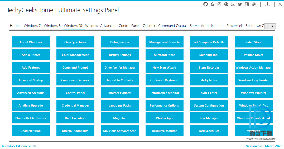Image resolution: width=284 pixels, height=149 pixels.
Task: Launch Command Prompt button
Action: (x=75, y=67)
